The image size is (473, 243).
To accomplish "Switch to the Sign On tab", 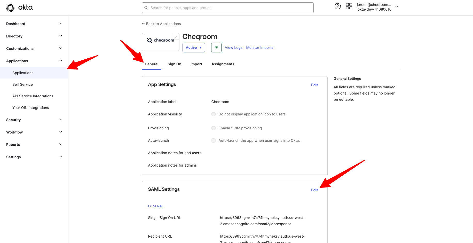I will 174,64.
